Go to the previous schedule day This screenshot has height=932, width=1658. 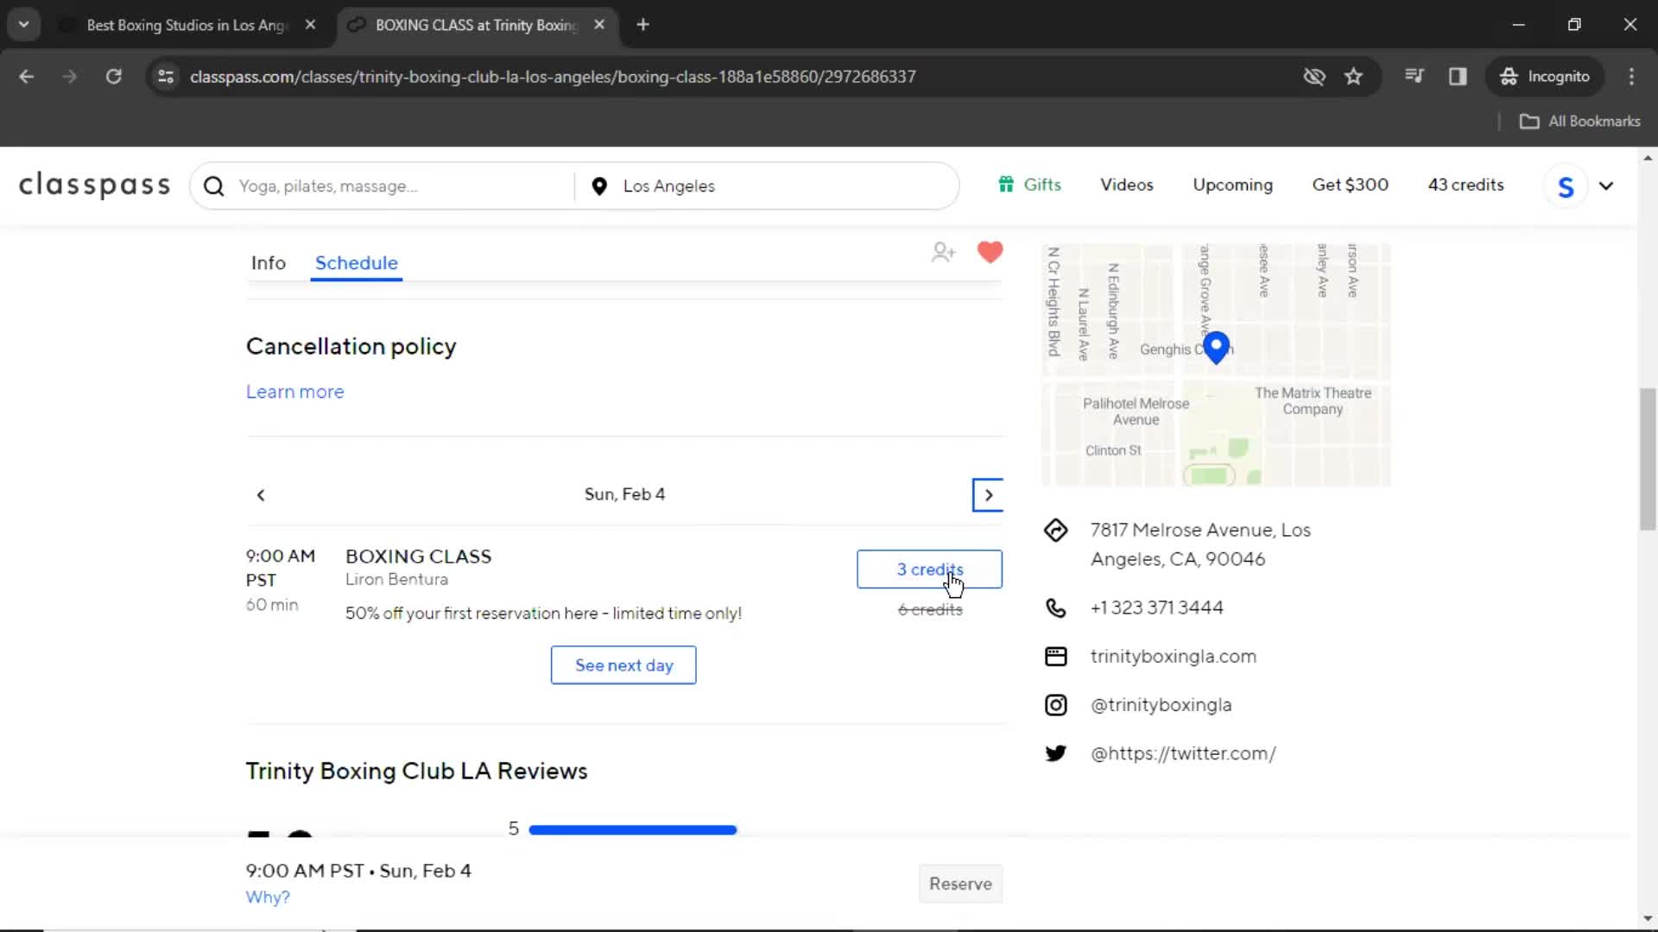(261, 495)
